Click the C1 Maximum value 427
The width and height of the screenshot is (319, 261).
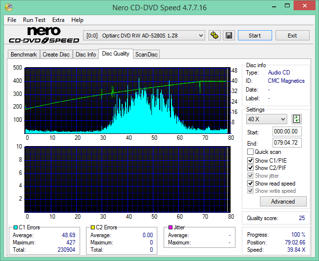coord(71,242)
